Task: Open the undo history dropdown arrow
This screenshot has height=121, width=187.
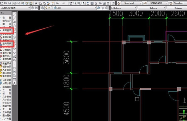Action: point(60,3)
